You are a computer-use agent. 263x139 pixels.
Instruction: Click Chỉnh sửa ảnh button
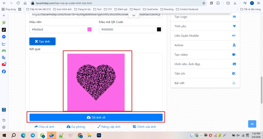[144, 127]
